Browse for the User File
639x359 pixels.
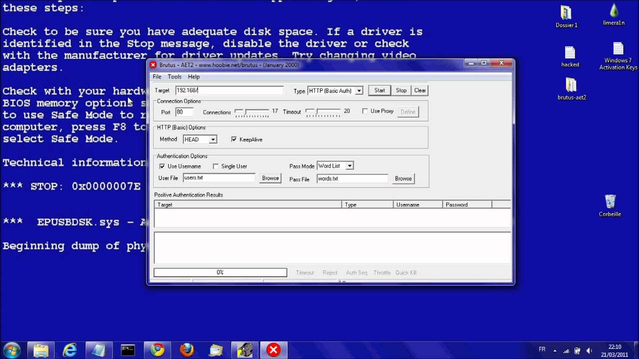271,178
